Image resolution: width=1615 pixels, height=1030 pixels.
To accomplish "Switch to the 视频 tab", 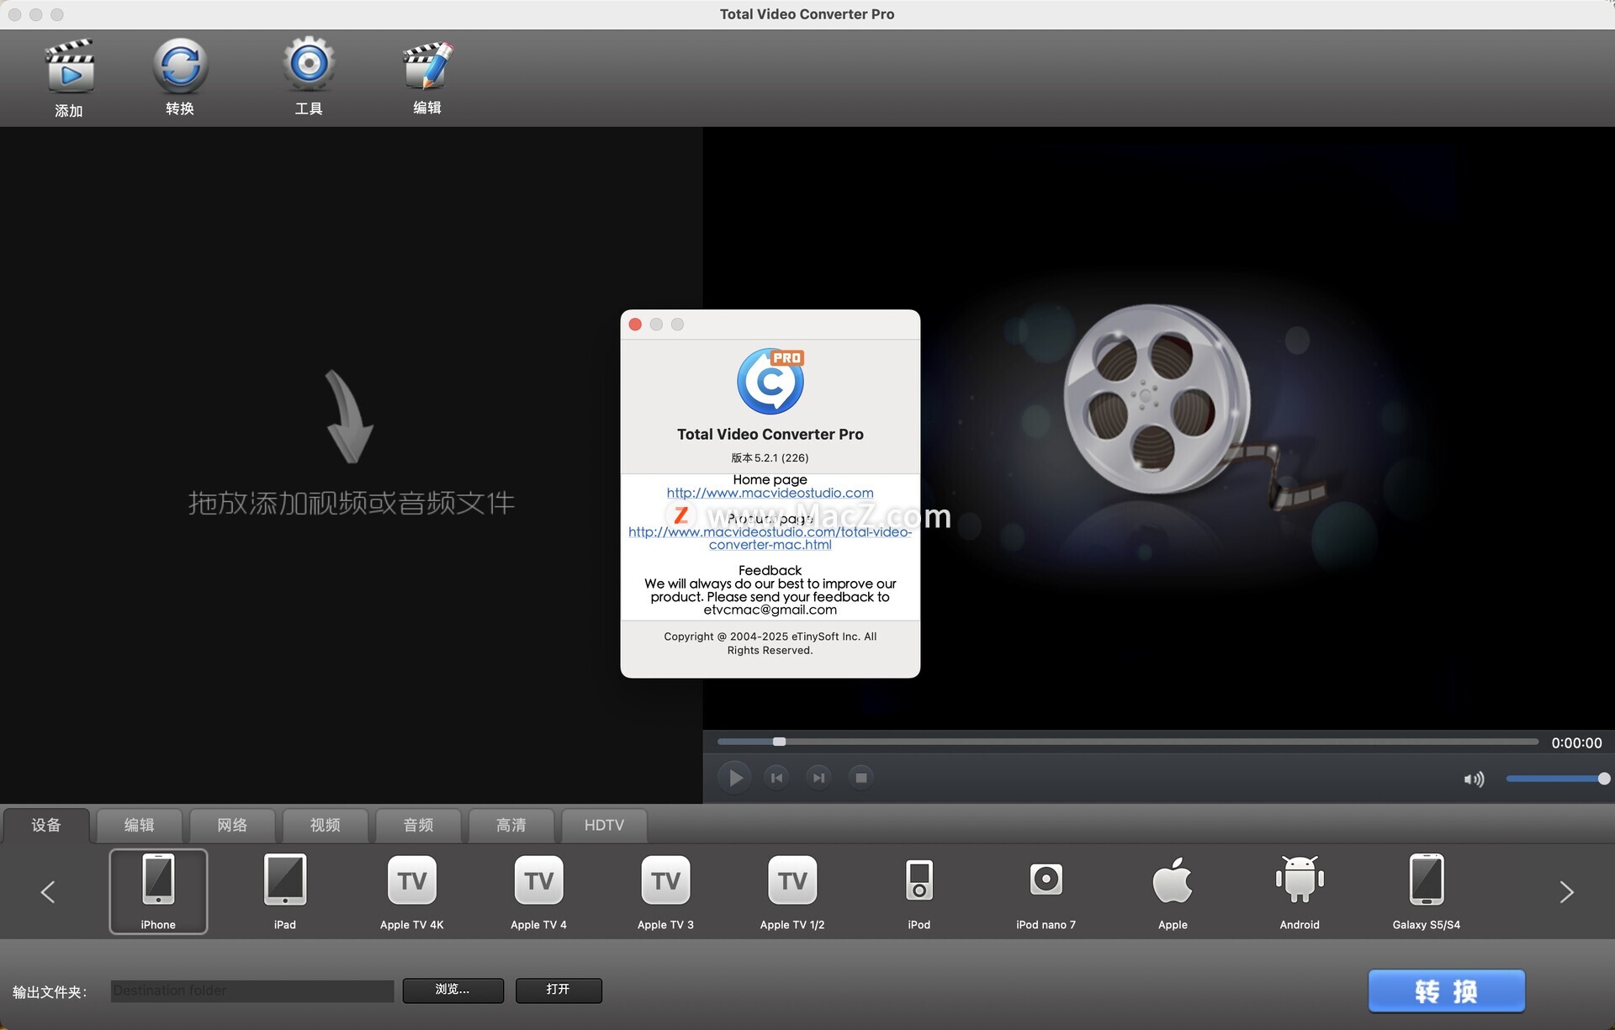I will click(326, 826).
